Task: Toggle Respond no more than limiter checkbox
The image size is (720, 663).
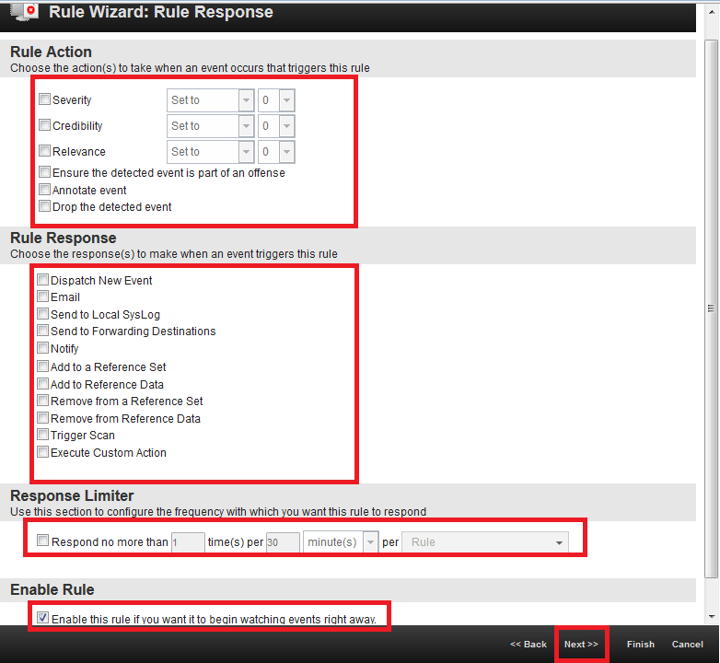Action: click(x=42, y=541)
